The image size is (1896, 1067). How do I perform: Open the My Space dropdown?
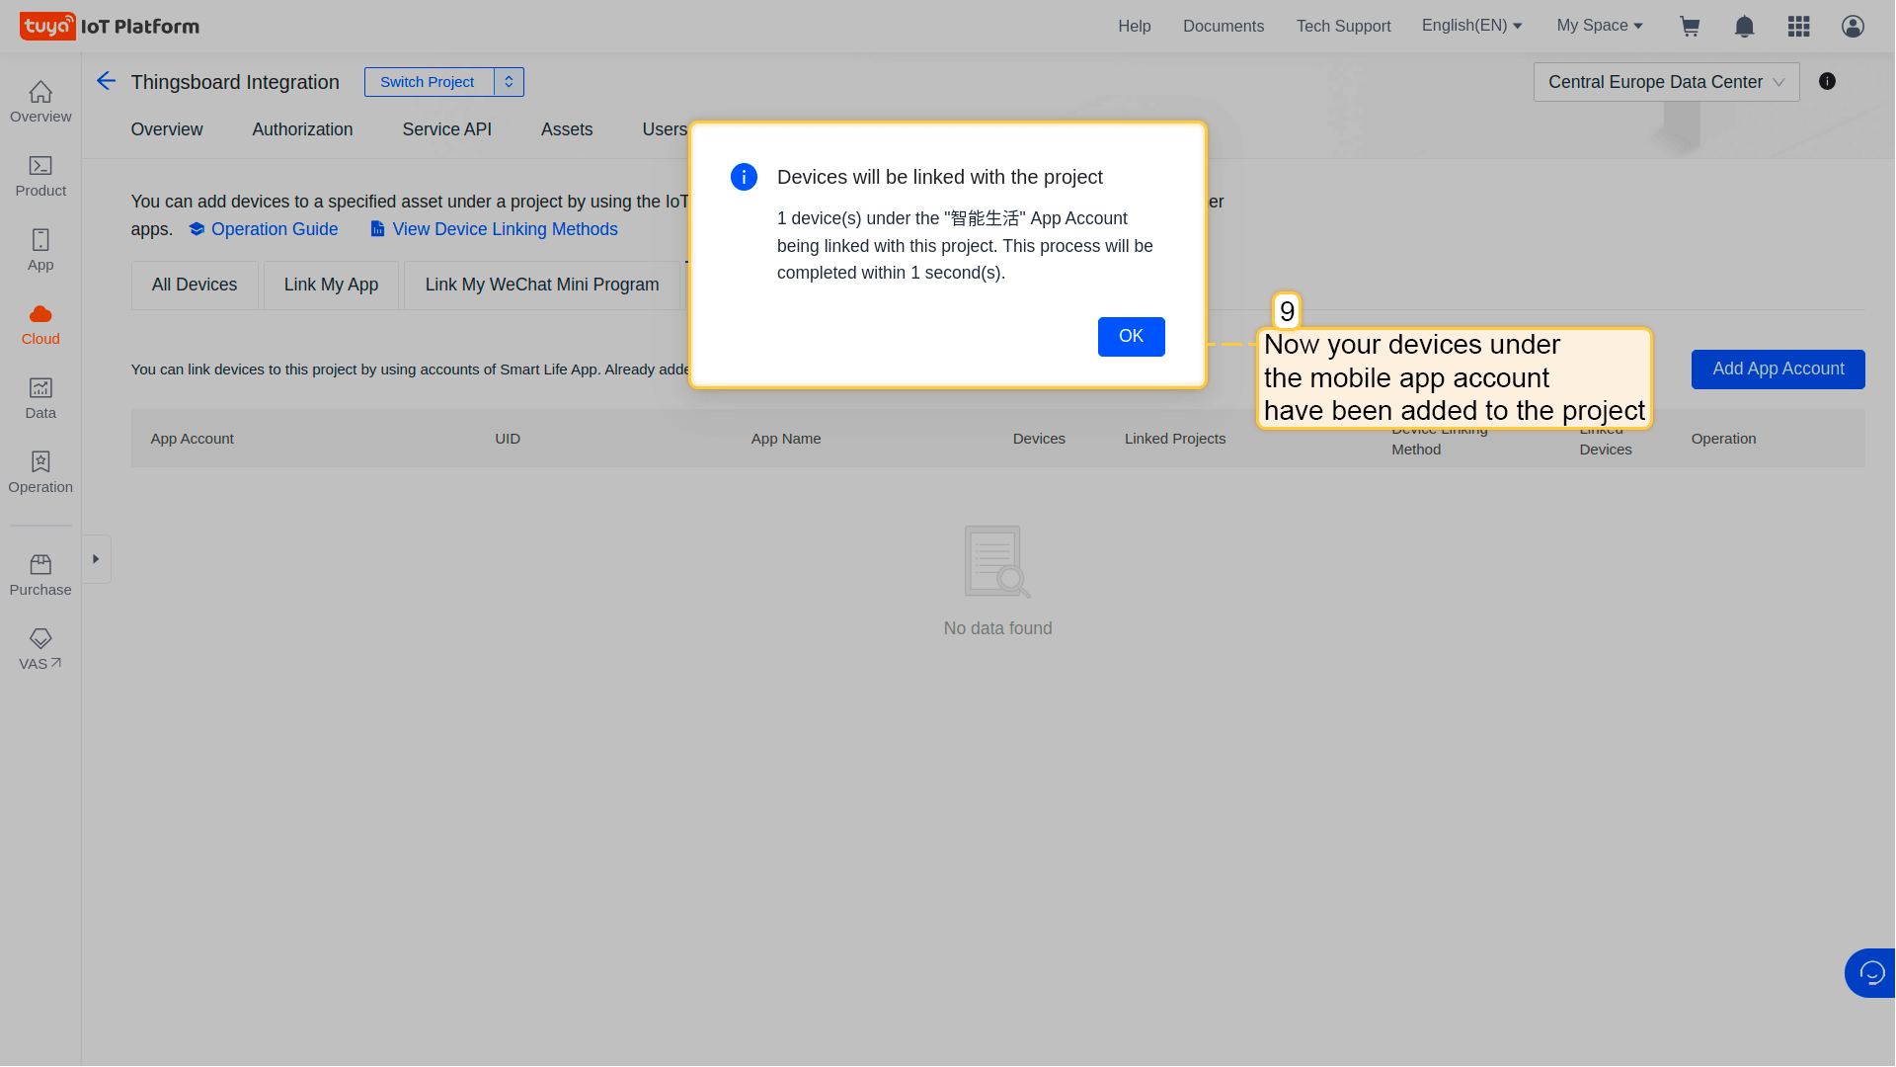point(1599,26)
